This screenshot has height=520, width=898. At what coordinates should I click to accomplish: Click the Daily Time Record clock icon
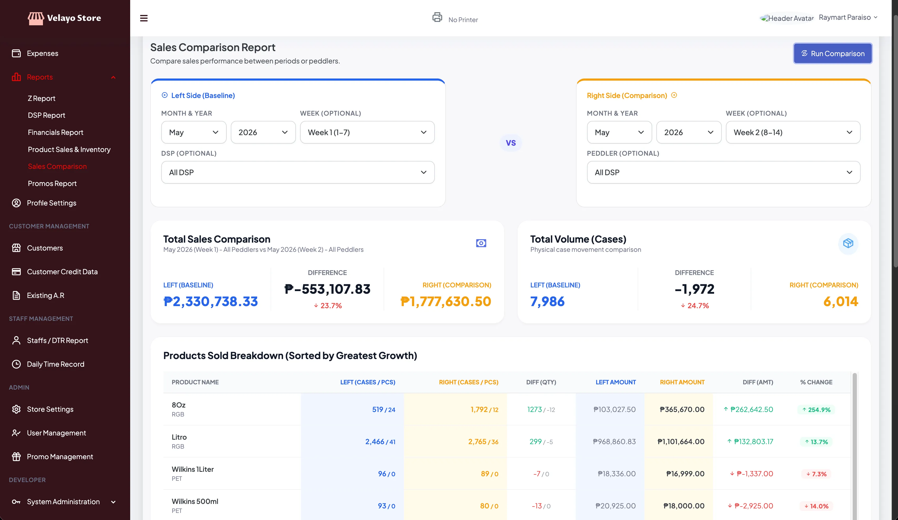point(16,364)
